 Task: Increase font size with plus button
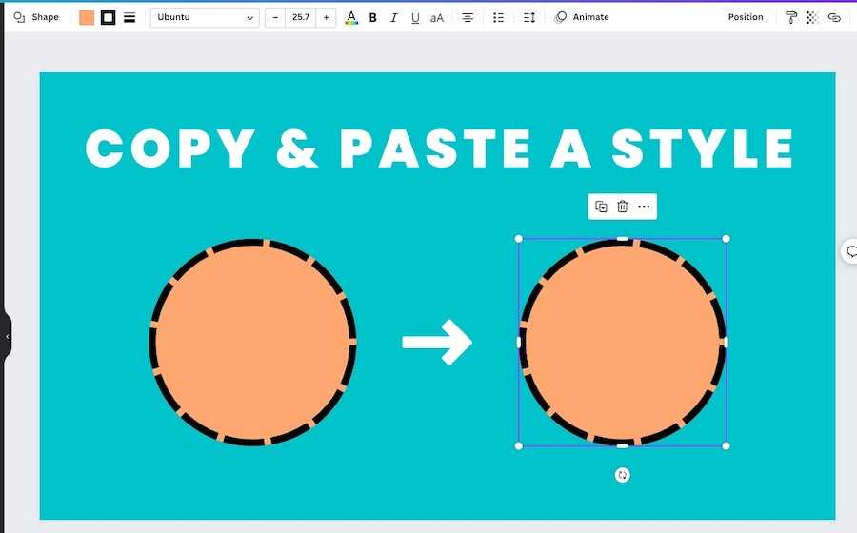tap(326, 17)
